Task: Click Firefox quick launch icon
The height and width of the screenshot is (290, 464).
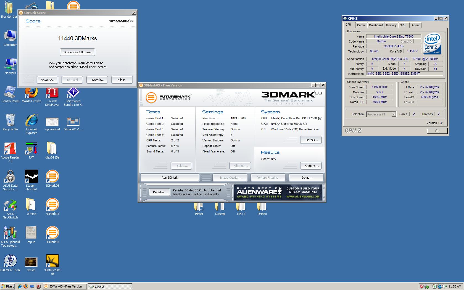Action: (26, 286)
